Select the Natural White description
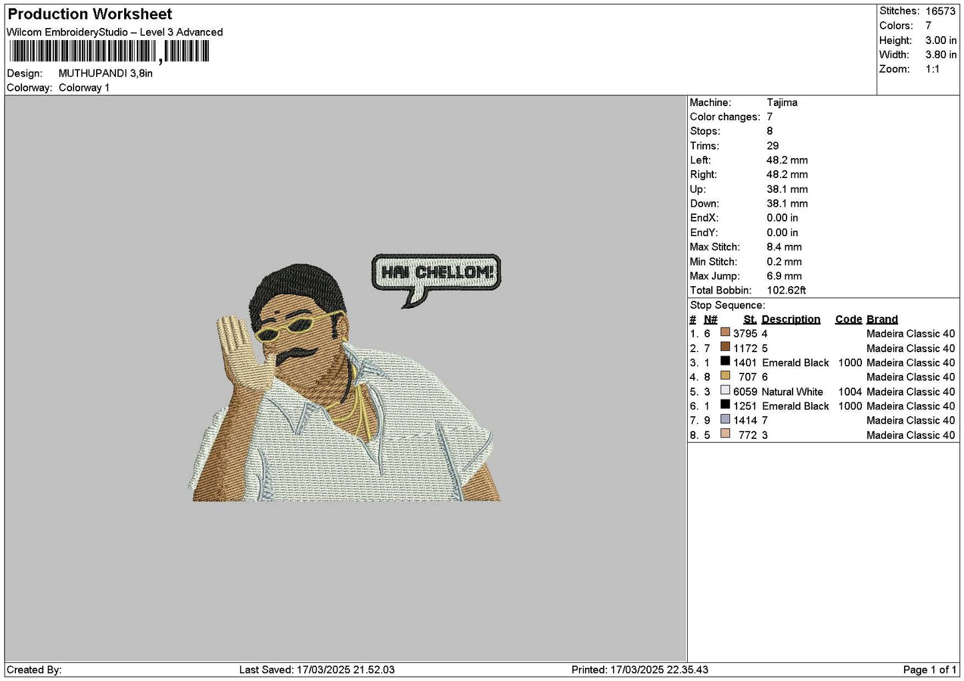Viewport: 964px width, 681px height. [792, 392]
